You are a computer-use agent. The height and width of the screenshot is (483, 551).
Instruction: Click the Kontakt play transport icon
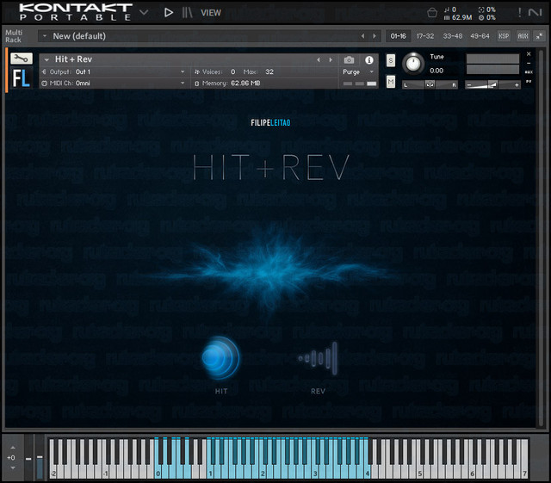click(x=169, y=13)
